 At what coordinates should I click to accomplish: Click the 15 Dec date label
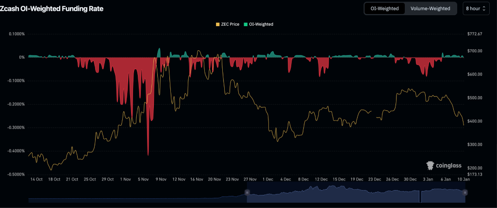pyautogui.click(x=339, y=179)
